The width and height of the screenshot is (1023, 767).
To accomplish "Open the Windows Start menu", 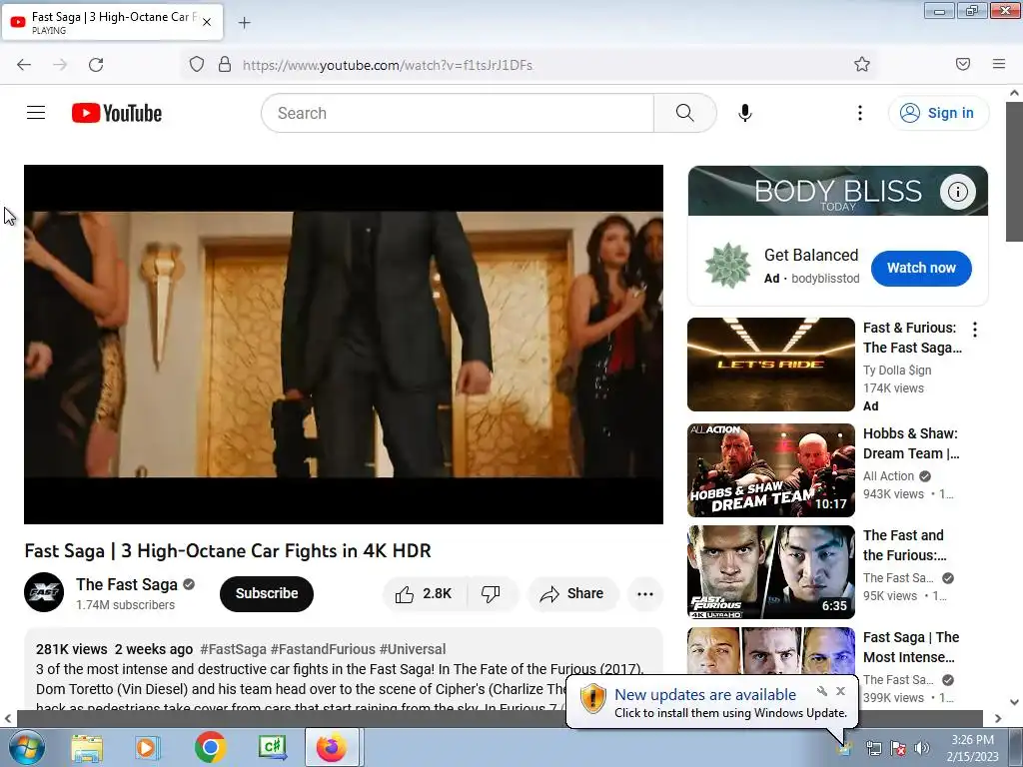I will pyautogui.click(x=26, y=748).
